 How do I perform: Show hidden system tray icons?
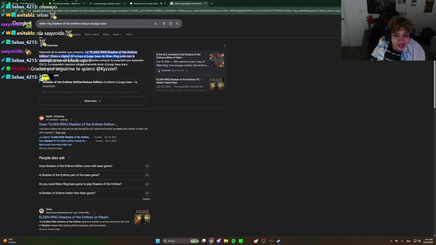391,241
